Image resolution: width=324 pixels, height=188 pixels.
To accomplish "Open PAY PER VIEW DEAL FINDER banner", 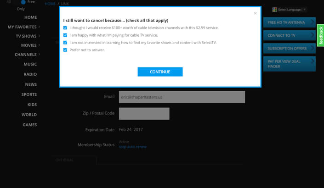I will (289, 64).
